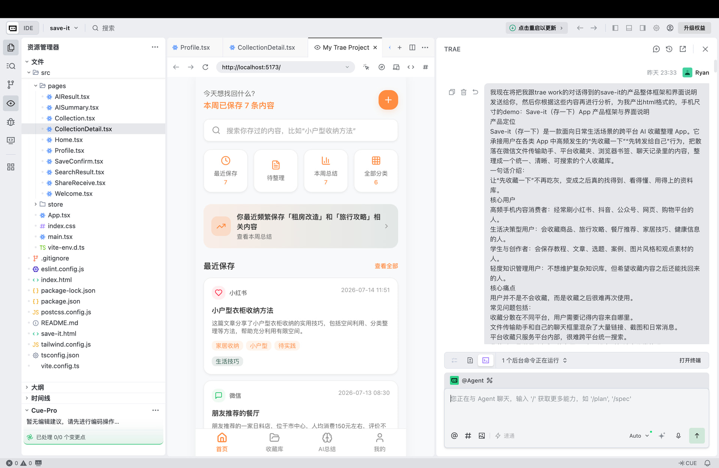Viewport: 719px width, 468px height.
Task: Switch to the CollectionDetail.tsx tab
Action: coord(266,48)
